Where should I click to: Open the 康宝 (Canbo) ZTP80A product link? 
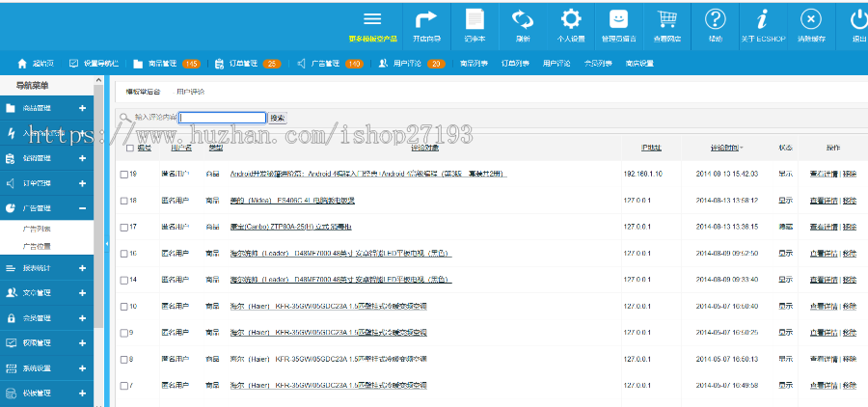tap(290, 227)
